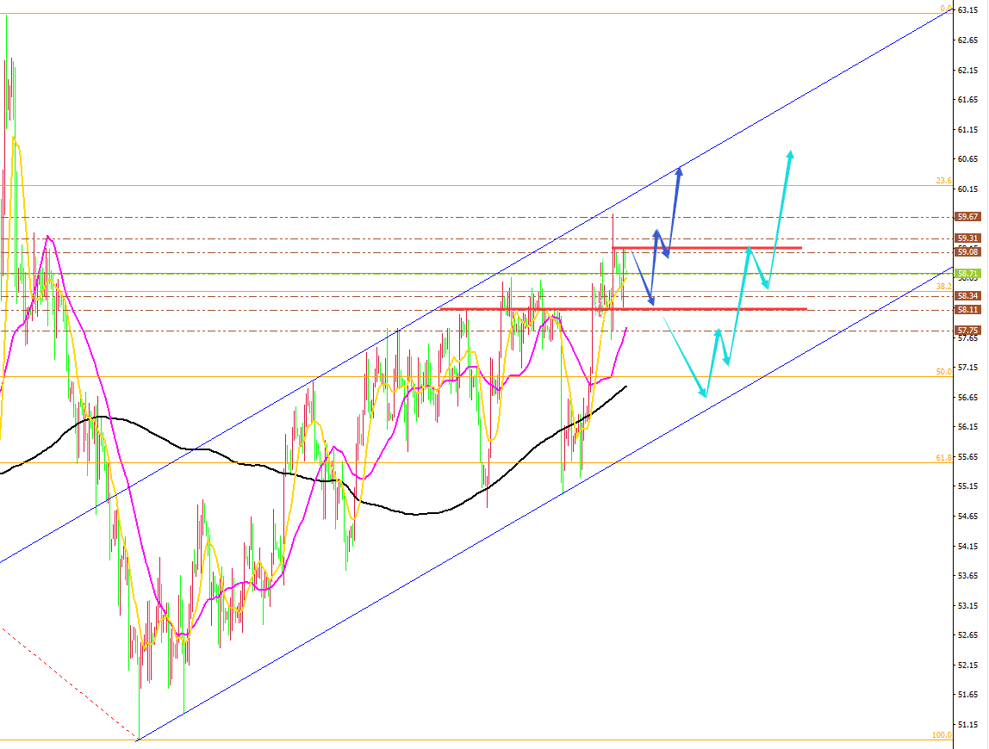Click the 59.08 price level tag

tap(967, 252)
